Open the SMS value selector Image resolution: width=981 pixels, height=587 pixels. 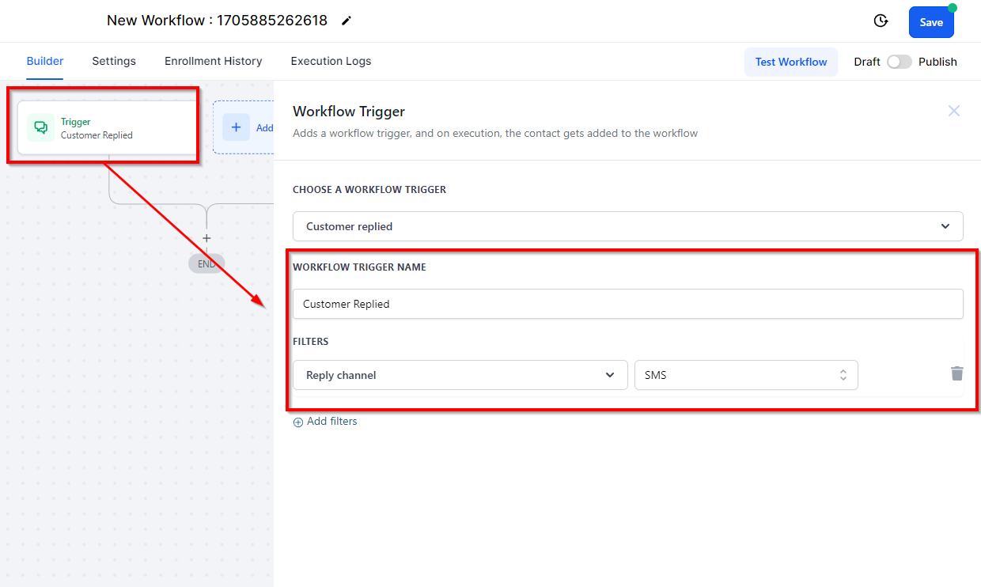pyautogui.click(x=745, y=375)
